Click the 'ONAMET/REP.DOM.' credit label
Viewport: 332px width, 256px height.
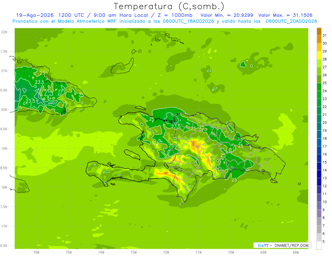coord(292,245)
